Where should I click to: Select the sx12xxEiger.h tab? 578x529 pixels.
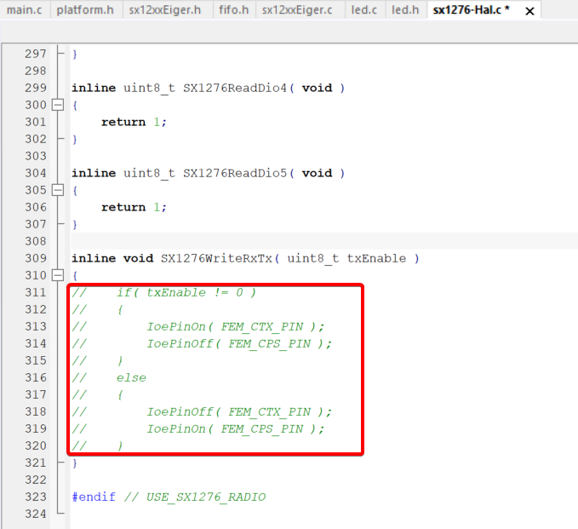point(165,10)
